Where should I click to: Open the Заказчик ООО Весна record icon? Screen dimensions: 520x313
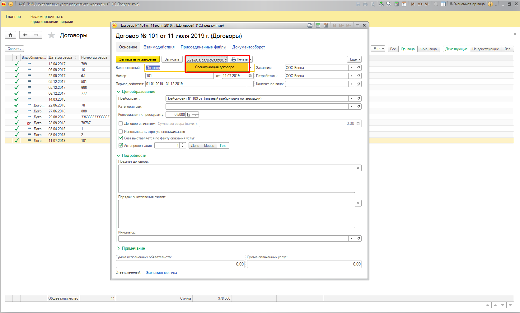tap(358, 68)
